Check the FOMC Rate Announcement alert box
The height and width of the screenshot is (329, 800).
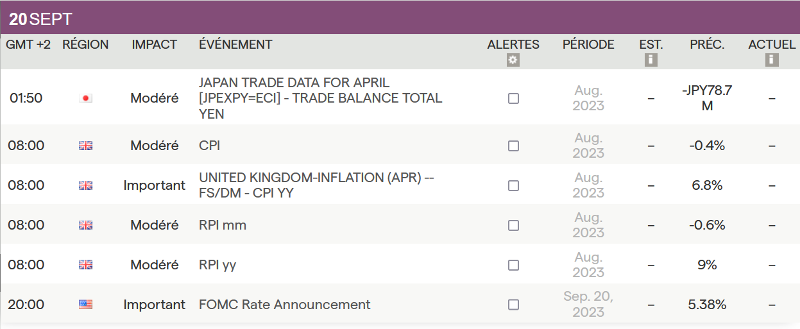pos(513,305)
